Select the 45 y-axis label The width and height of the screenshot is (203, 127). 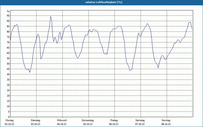coord(8,69)
